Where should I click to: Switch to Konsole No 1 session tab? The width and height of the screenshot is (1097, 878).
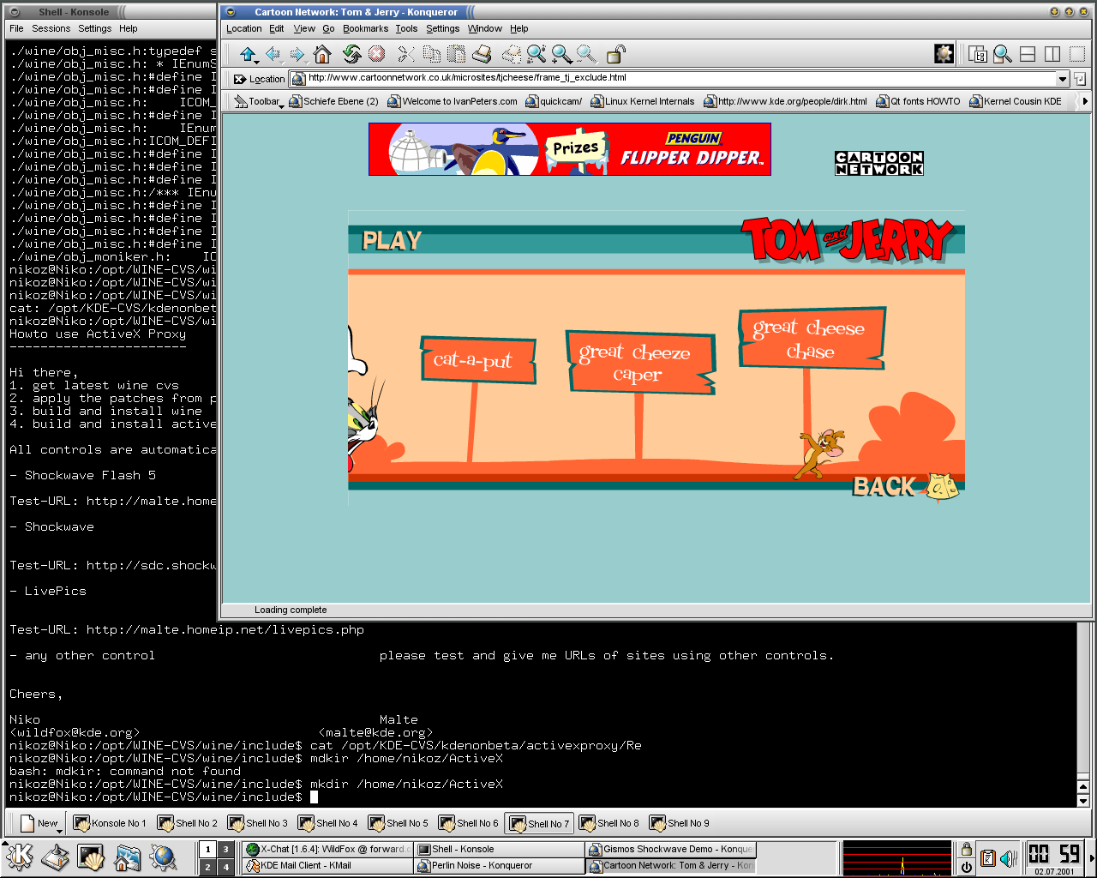[x=110, y=823]
